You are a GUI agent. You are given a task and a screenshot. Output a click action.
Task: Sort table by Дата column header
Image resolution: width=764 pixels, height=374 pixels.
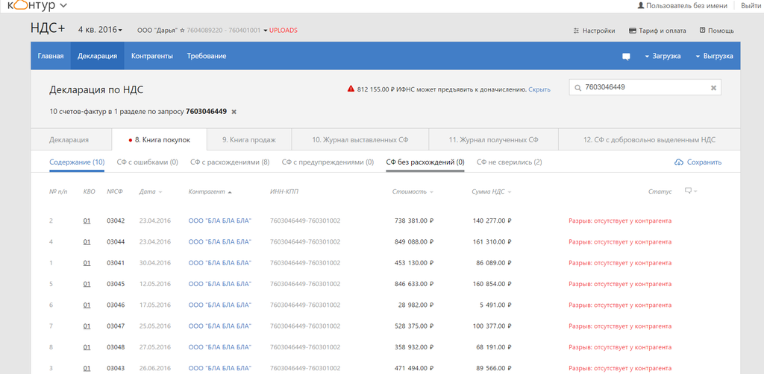pos(147,191)
